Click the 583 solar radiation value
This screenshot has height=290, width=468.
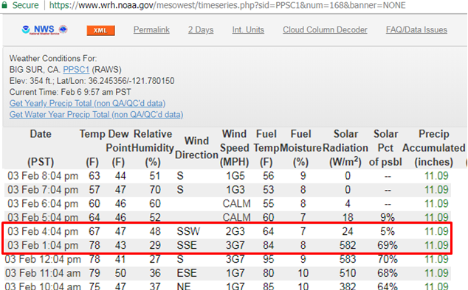pyautogui.click(x=348, y=259)
